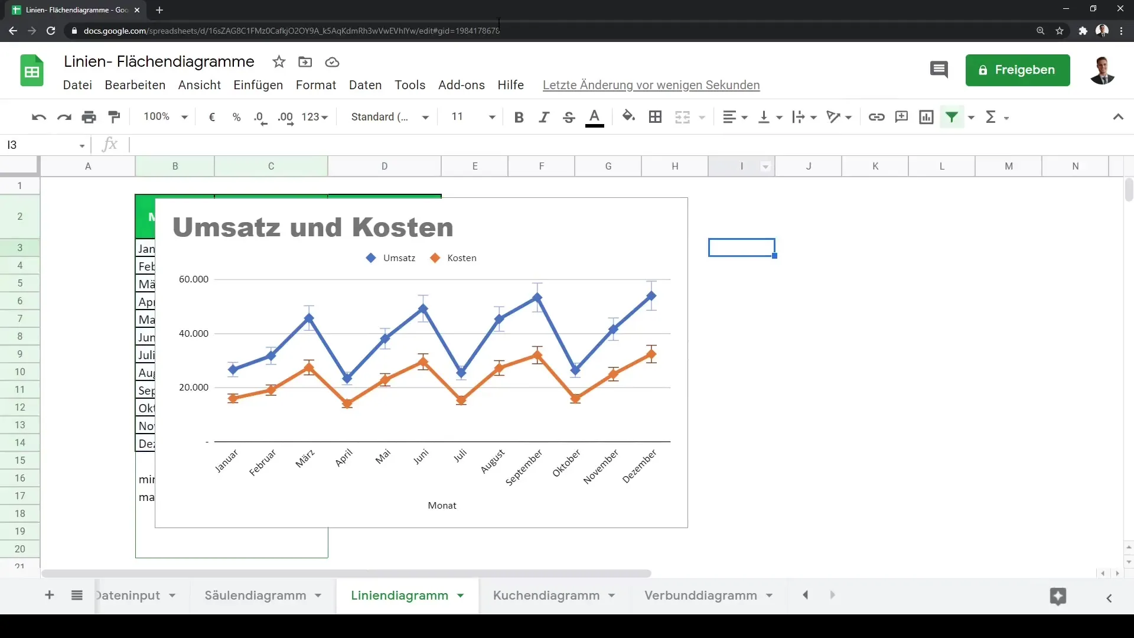Toggle the currency Euro format icon

(x=212, y=117)
